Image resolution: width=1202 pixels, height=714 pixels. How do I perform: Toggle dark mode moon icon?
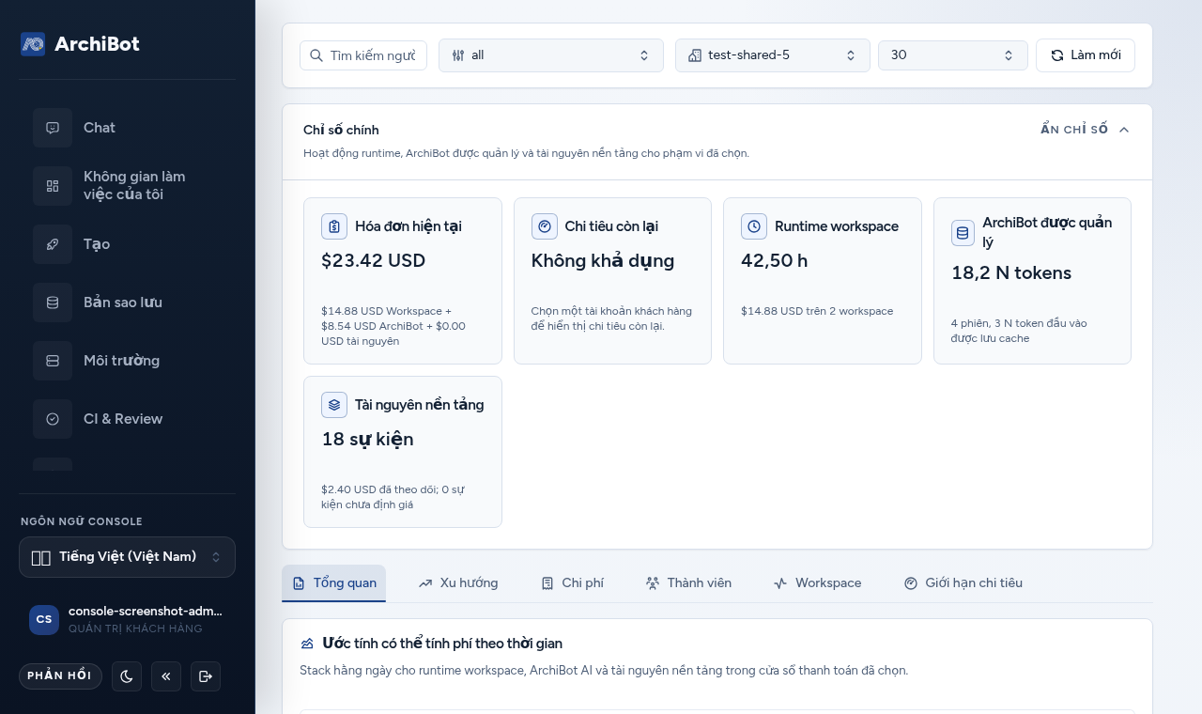pyautogui.click(x=127, y=676)
